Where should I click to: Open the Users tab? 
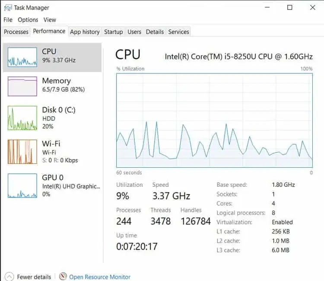click(134, 32)
